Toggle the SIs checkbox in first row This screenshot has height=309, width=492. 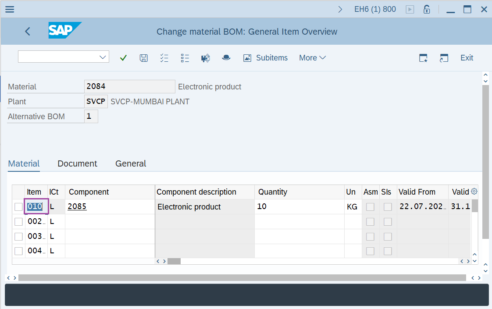point(388,207)
